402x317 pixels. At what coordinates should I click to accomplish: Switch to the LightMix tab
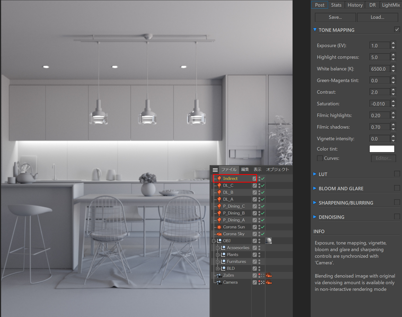[391, 5]
